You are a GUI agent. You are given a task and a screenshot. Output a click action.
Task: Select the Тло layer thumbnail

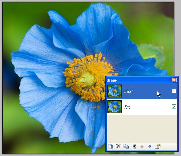point(115,107)
